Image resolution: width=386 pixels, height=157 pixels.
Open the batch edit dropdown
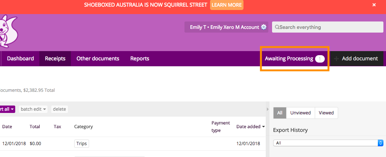[x=33, y=109]
